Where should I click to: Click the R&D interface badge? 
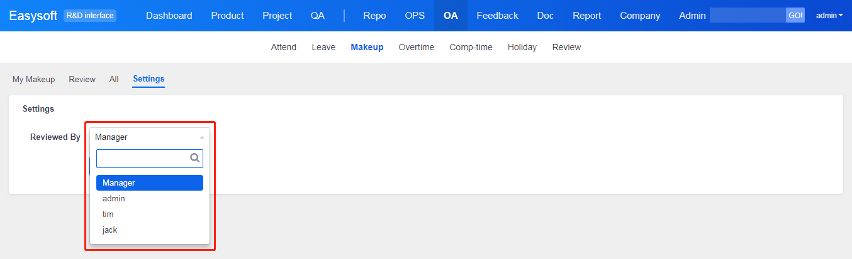[x=90, y=16]
